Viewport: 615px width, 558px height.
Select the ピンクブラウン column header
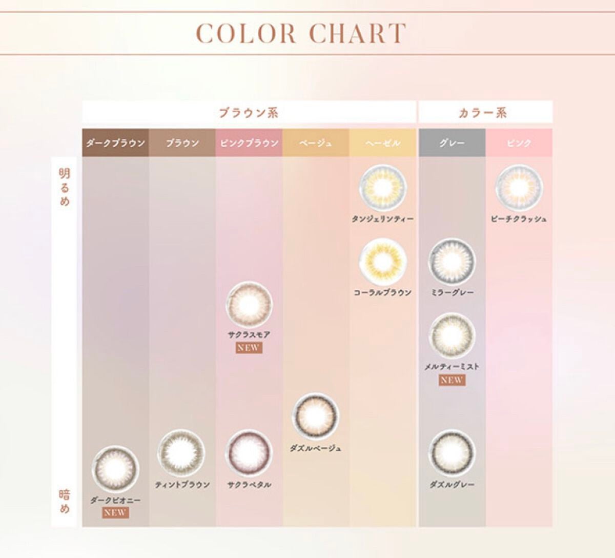tap(249, 143)
